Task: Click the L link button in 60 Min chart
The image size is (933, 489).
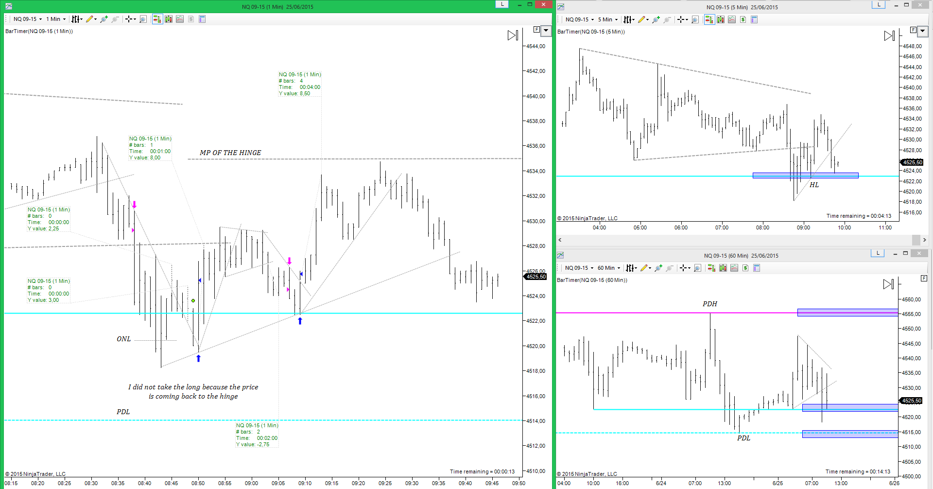Action: pyautogui.click(x=878, y=253)
